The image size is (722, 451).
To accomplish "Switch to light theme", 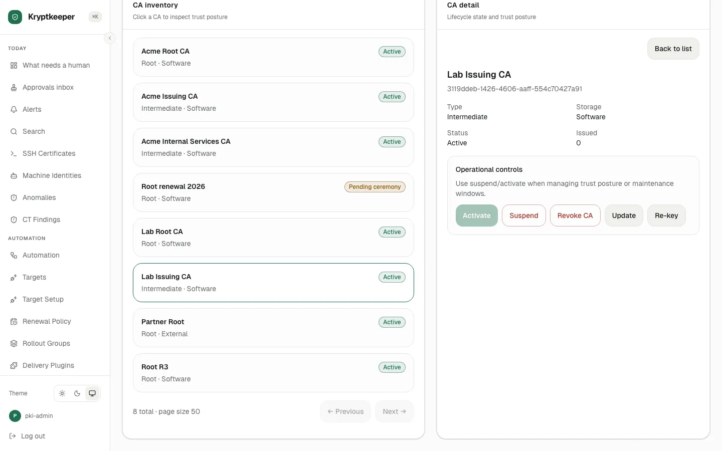I will pos(62,393).
